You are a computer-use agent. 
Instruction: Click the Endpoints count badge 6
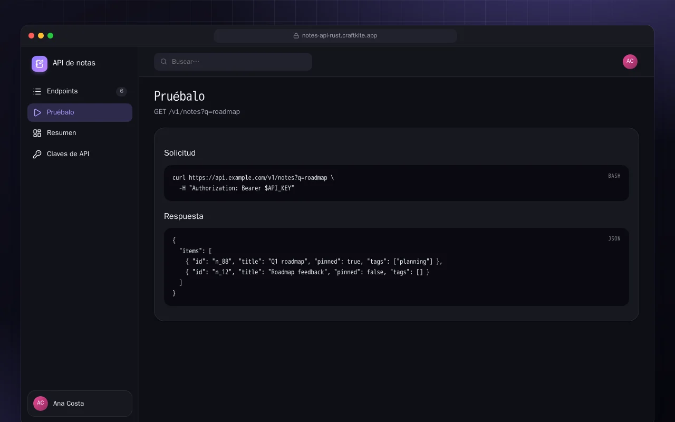point(121,91)
